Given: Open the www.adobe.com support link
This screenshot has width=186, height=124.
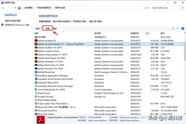Looking at the screenshot, I should click(130, 117).
